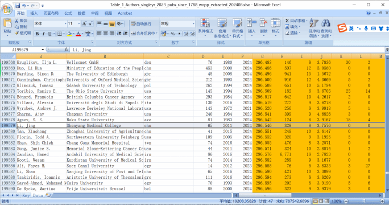This screenshot has height=205, width=389.
Task: Undo last action in Quick Access toolbar
Action: (24, 5)
